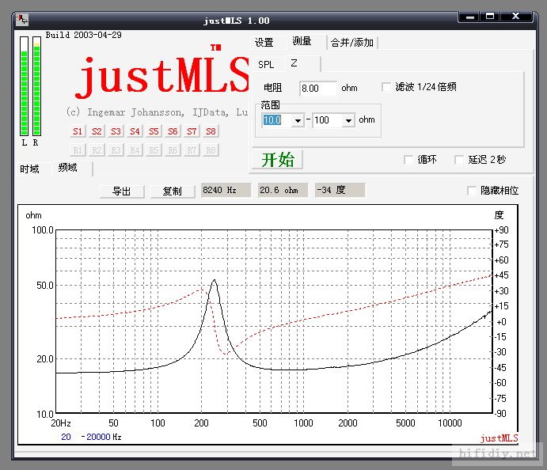This screenshot has width=547, height=470.
Task: Open the lower range 10.0 dropdown
Action: (298, 120)
